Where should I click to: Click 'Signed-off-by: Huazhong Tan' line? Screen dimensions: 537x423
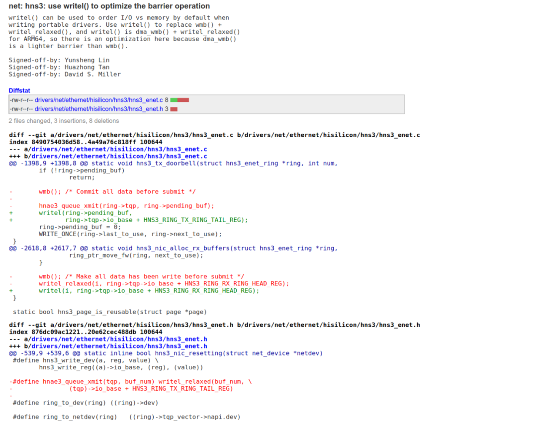click(x=59, y=68)
